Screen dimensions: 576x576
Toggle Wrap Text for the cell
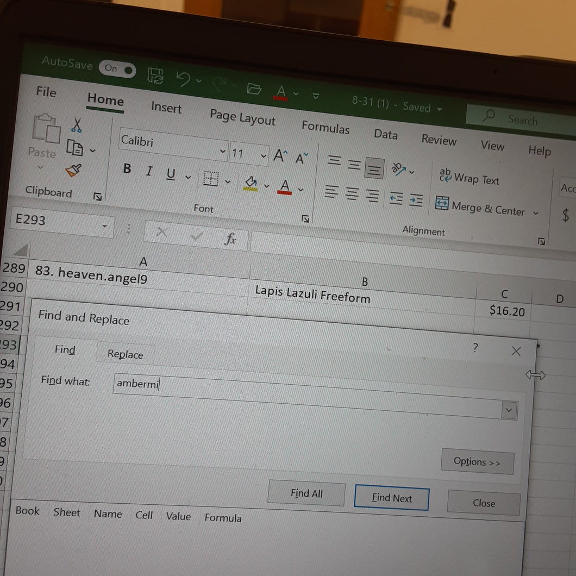click(469, 177)
